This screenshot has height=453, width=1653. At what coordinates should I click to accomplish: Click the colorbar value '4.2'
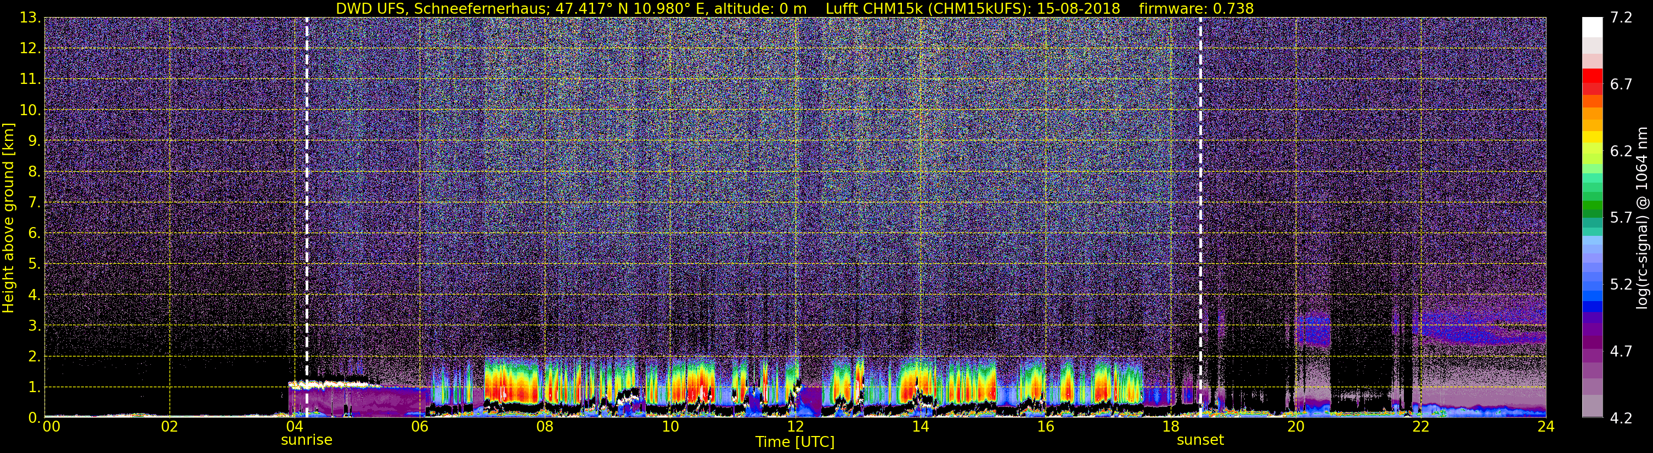(1621, 418)
